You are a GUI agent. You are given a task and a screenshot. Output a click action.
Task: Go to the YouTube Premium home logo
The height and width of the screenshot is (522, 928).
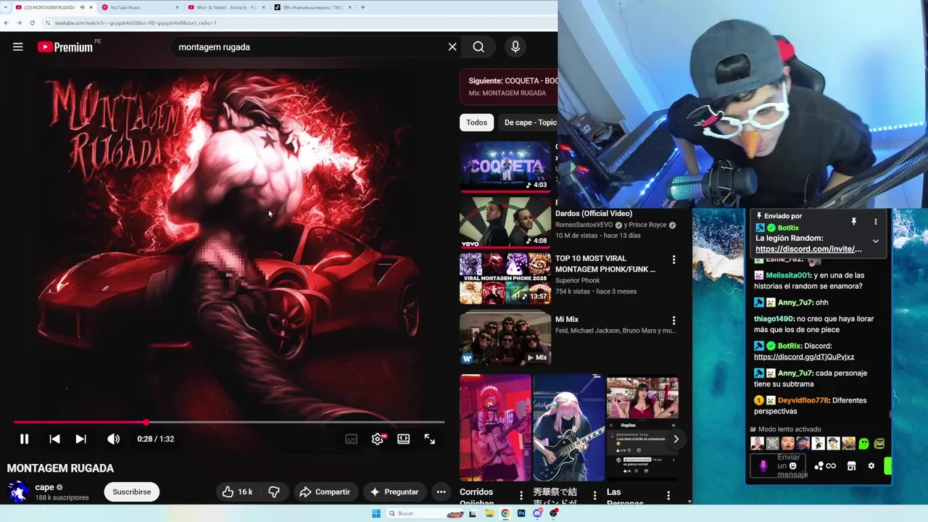point(65,47)
